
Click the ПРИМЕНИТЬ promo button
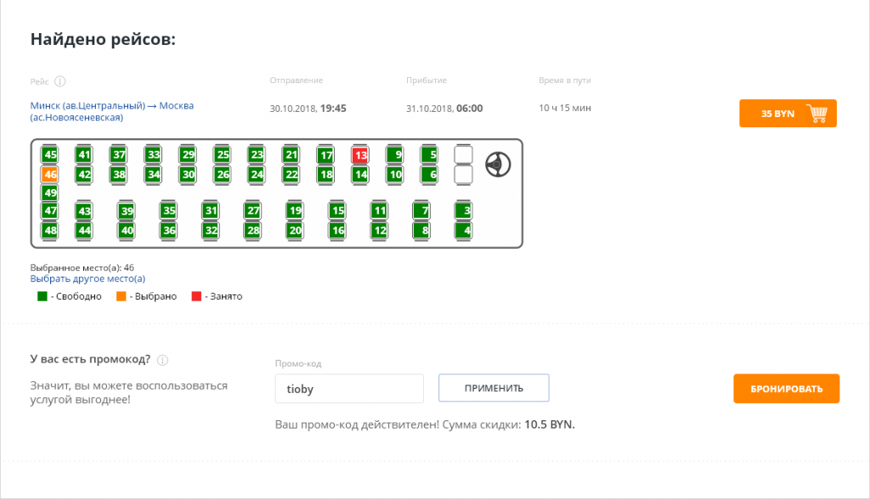pos(494,388)
